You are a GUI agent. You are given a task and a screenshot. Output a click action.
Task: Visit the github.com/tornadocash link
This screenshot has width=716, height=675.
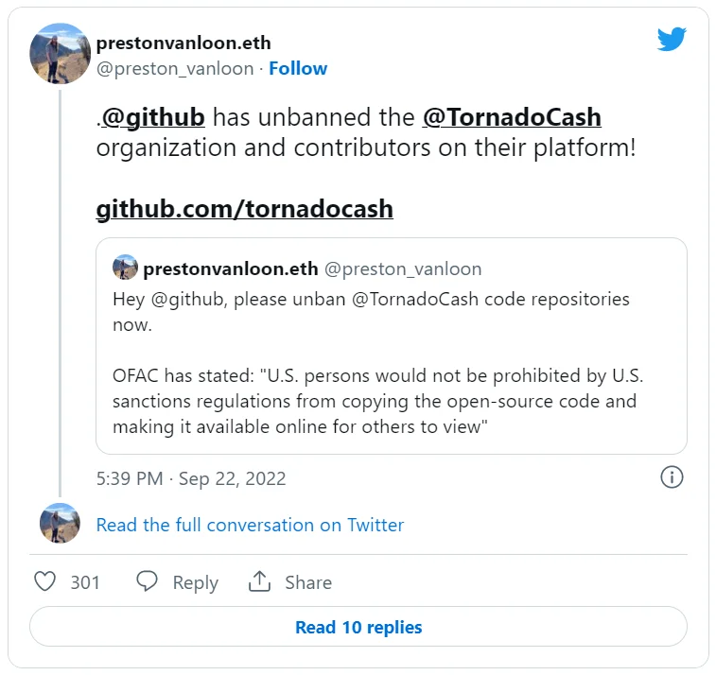244,208
